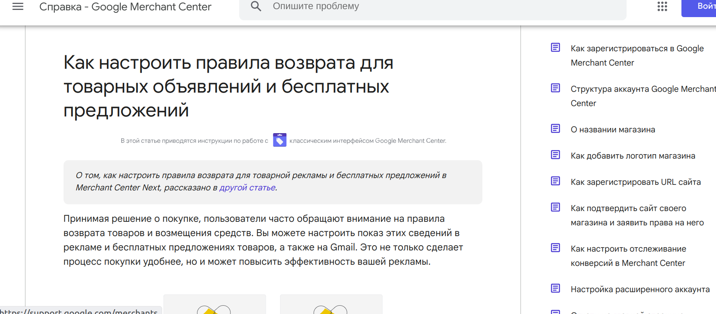
Task: Click article icon beside 'Как зарегистрировать URL сайта'
Action: coord(555,181)
